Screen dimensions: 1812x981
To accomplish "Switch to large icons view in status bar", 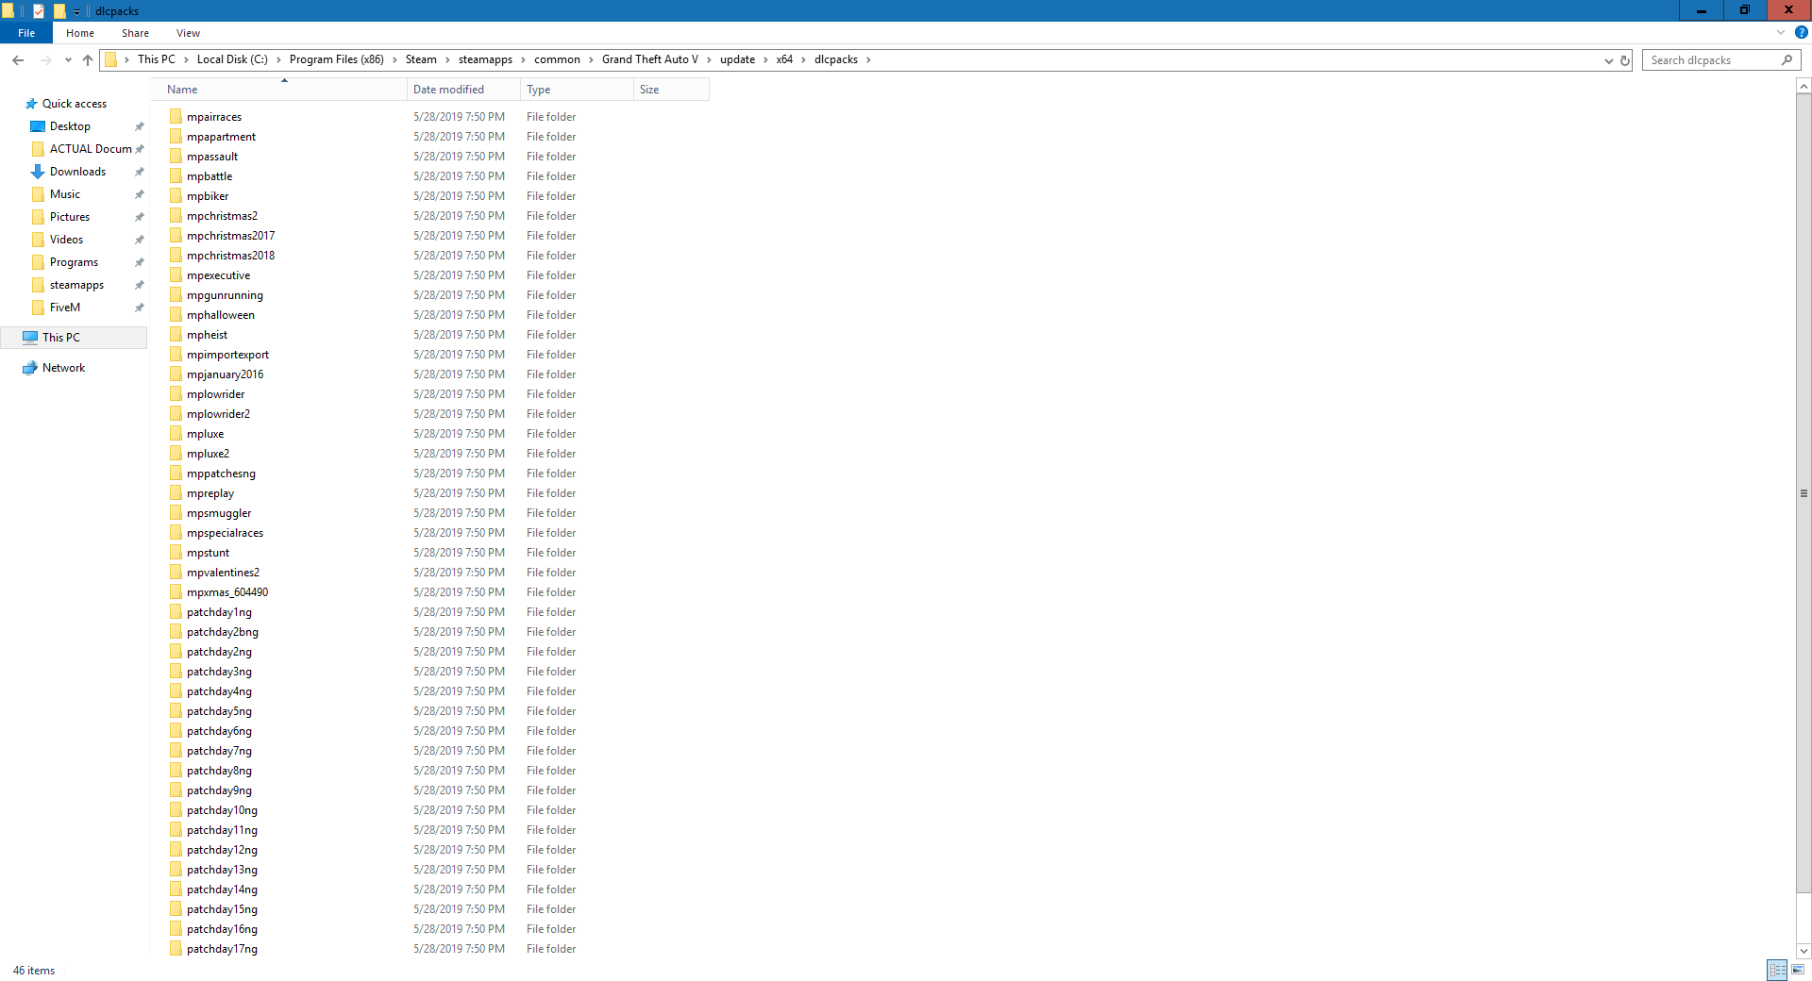I will [1798, 970].
